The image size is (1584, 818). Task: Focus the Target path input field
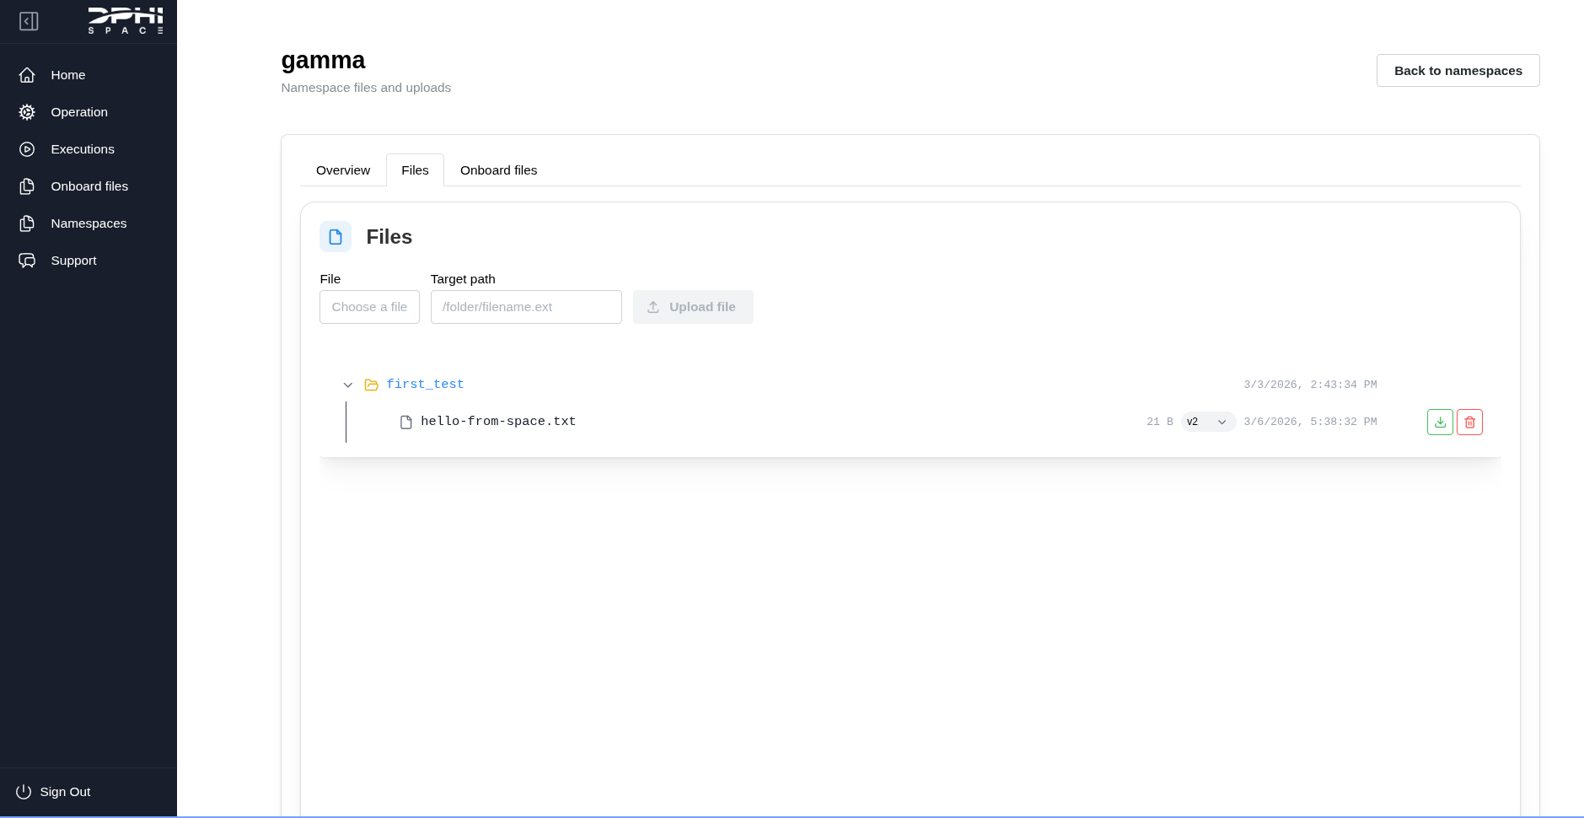(526, 307)
